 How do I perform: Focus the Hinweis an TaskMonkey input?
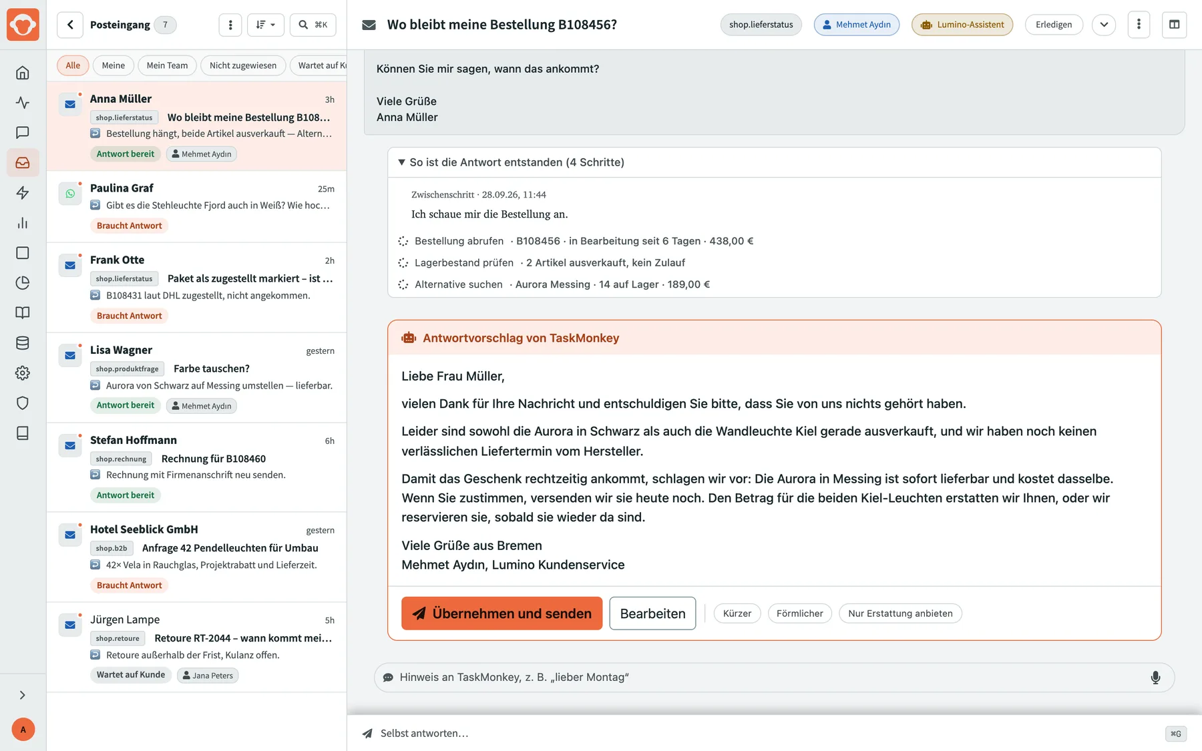(774, 678)
